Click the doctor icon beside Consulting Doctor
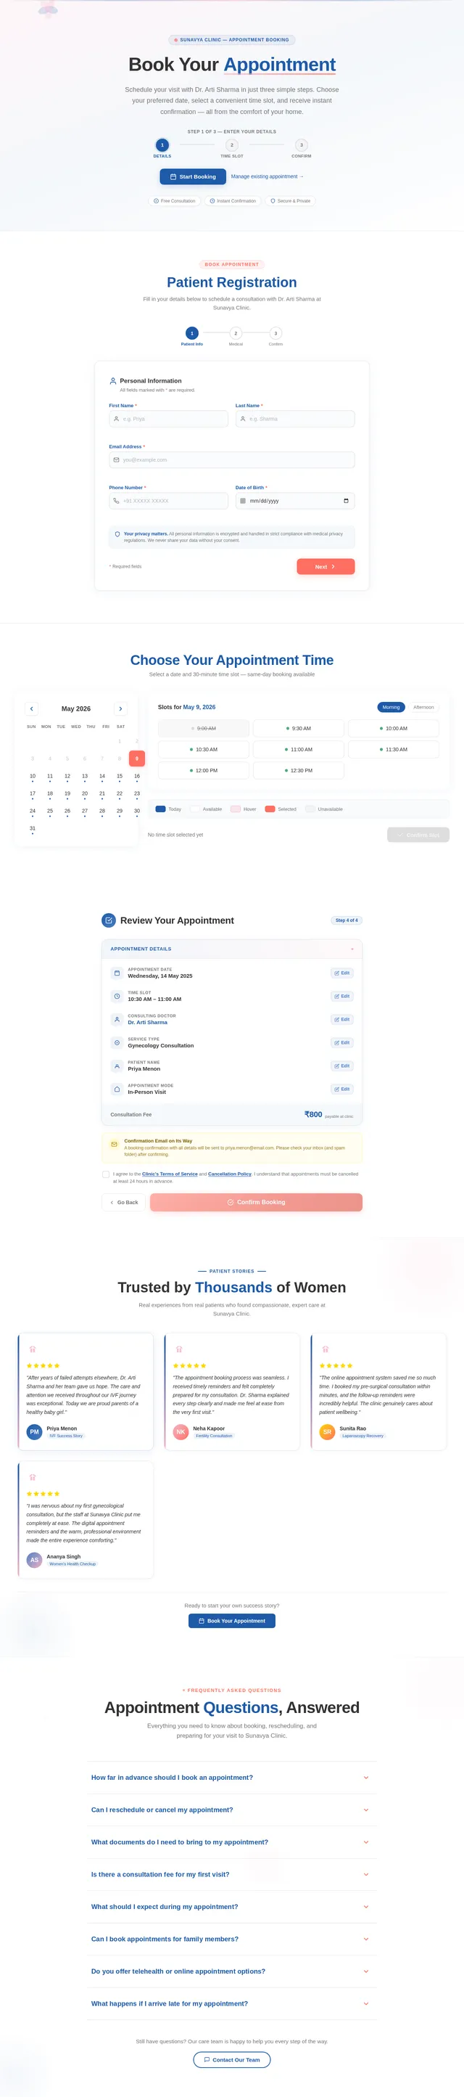This screenshot has width=464, height=2097. tap(117, 1019)
